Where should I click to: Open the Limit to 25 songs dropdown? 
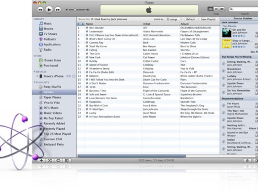[x=173, y=19]
